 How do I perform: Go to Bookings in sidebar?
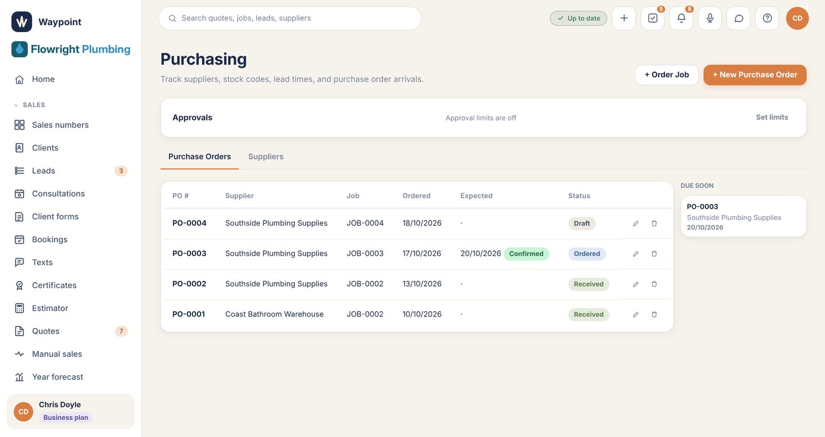point(71,240)
